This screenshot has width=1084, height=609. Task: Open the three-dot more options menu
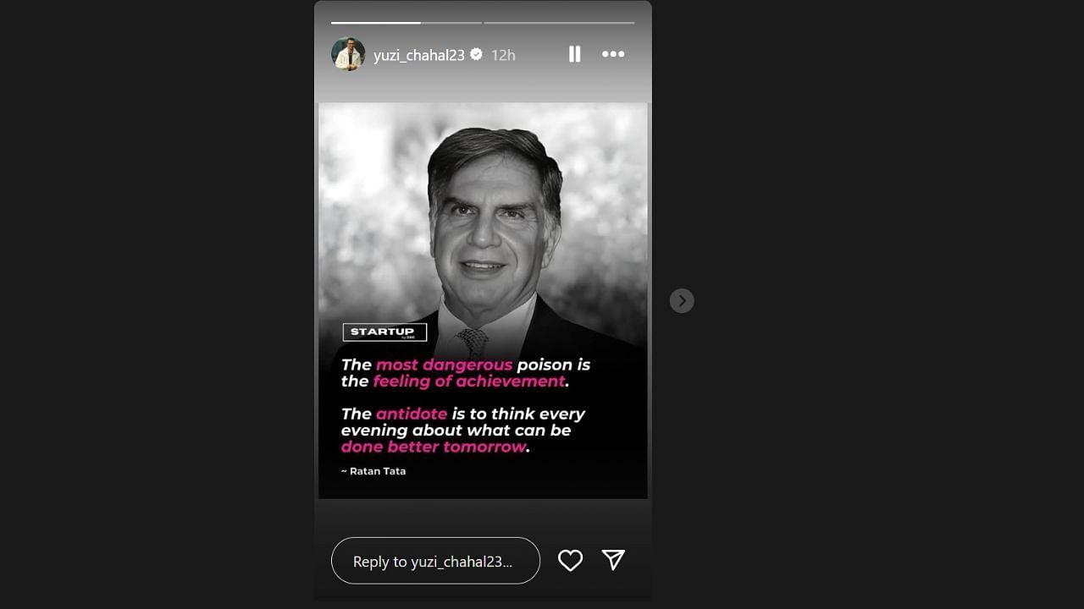[613, 54]
